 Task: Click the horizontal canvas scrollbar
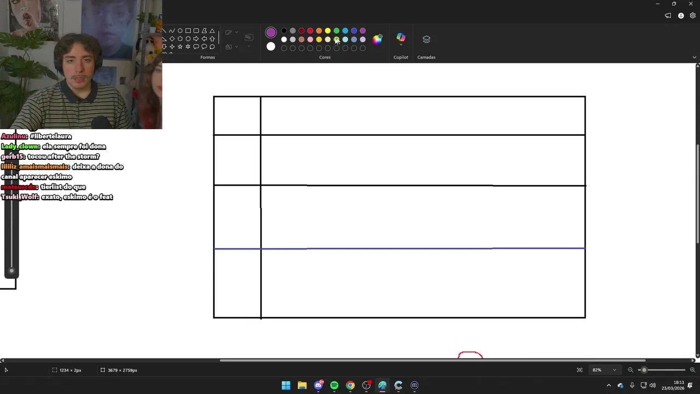[432, 360]
